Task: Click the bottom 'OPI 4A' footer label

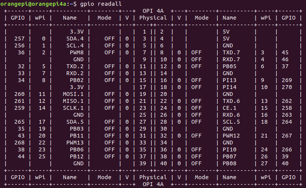Action: tap(153, 184)
